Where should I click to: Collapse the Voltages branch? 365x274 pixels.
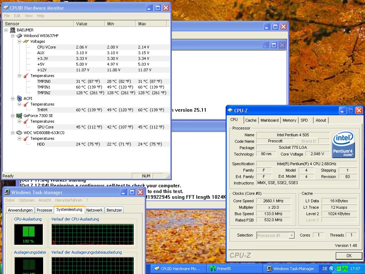(x=20, y=41)
